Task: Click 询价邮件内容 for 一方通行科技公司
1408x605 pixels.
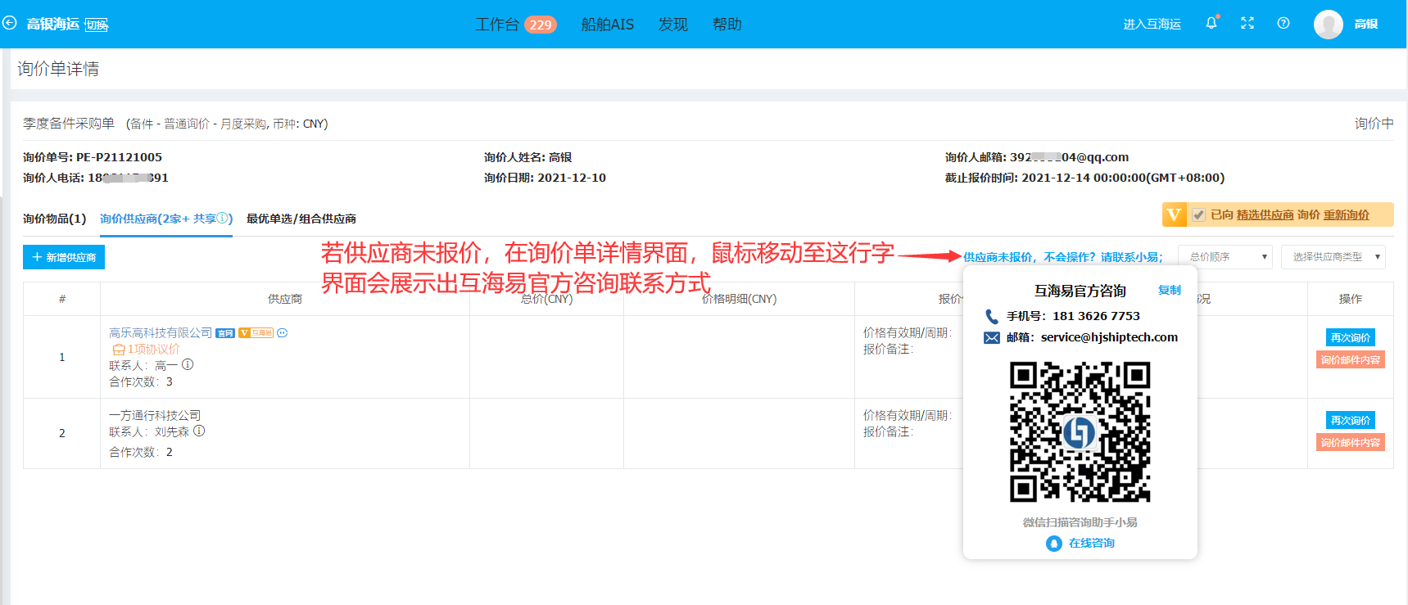Action: pyautogui.click(x=1351, y=443)
